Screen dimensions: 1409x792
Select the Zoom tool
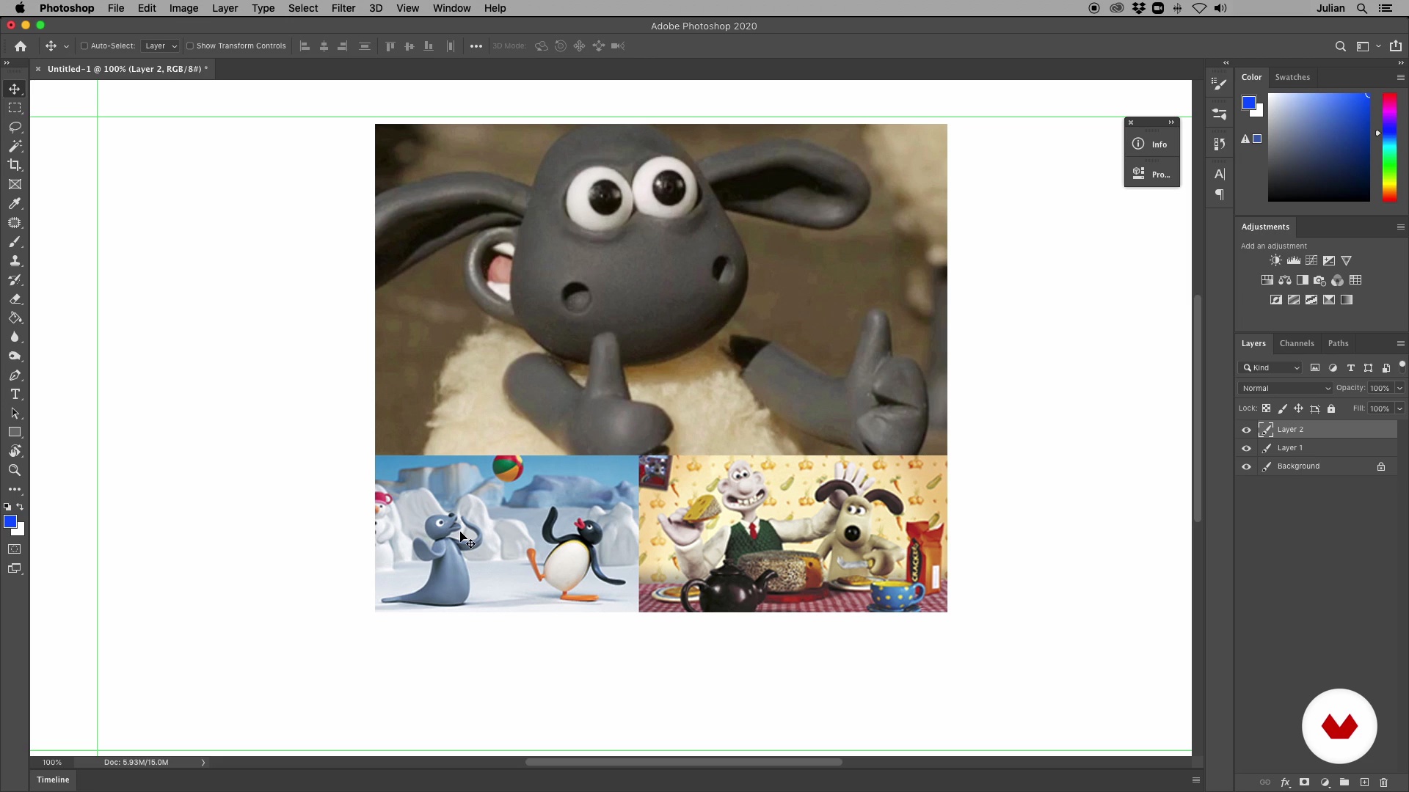[x=15, y=470]
